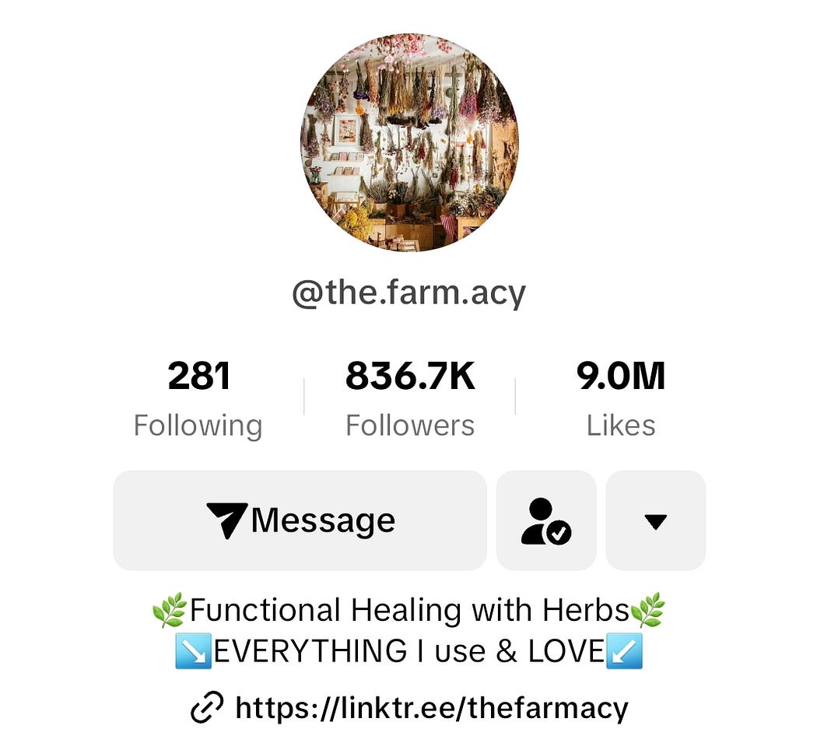The width and height of the screenshot is (817, 743).
Task: Tap the Following label
Action: [198, 426]
